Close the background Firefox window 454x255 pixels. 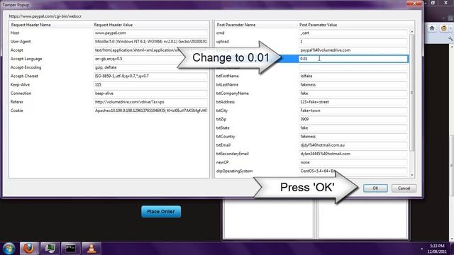point(446,3)
